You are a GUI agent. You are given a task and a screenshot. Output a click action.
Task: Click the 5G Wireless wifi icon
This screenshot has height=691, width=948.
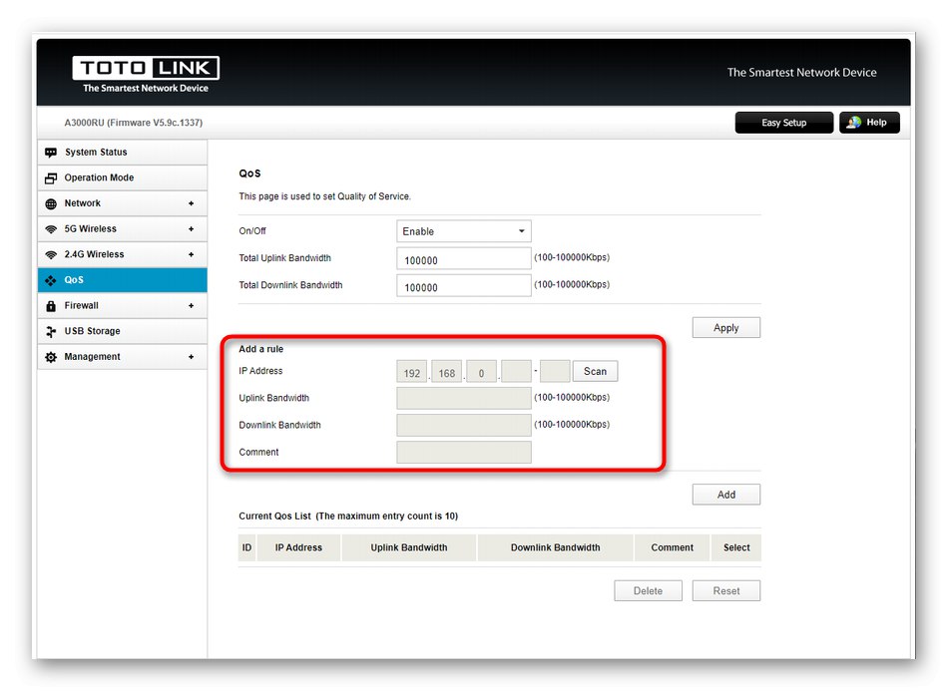point(51,229)
